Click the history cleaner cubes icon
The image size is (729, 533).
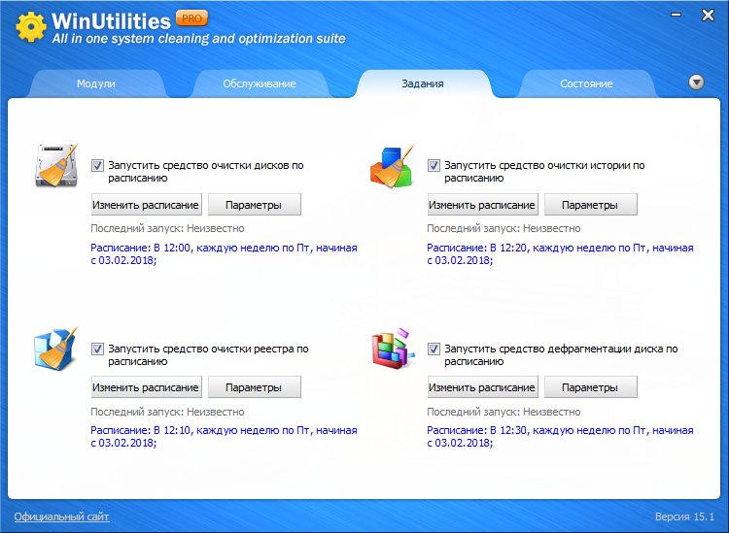(x=393, y=167)
